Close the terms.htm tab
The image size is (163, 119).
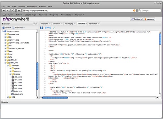(98, 23)
